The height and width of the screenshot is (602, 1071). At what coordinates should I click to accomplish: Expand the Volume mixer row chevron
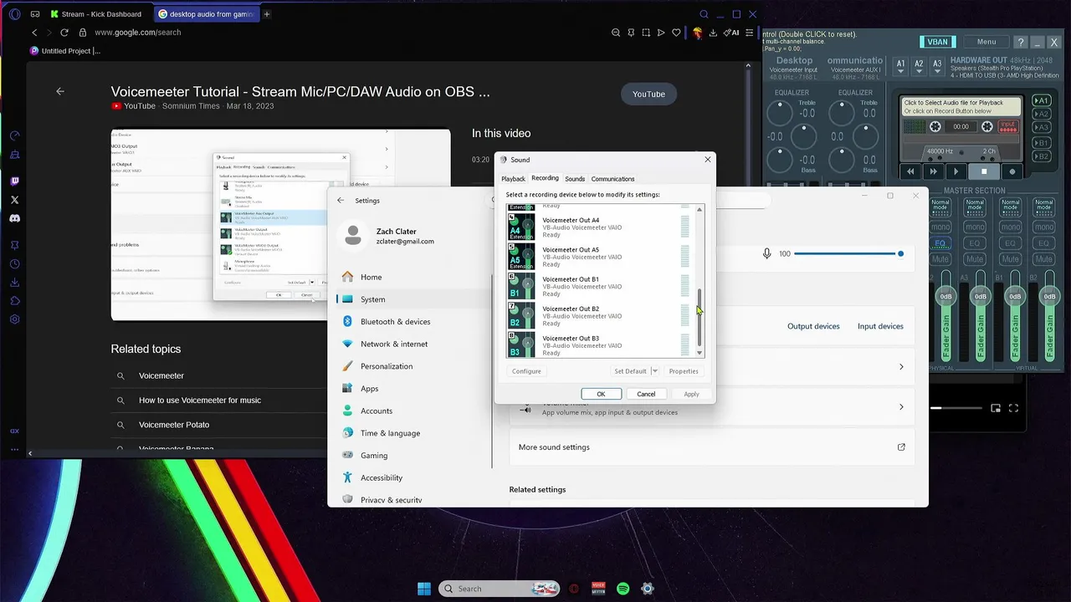901,407
